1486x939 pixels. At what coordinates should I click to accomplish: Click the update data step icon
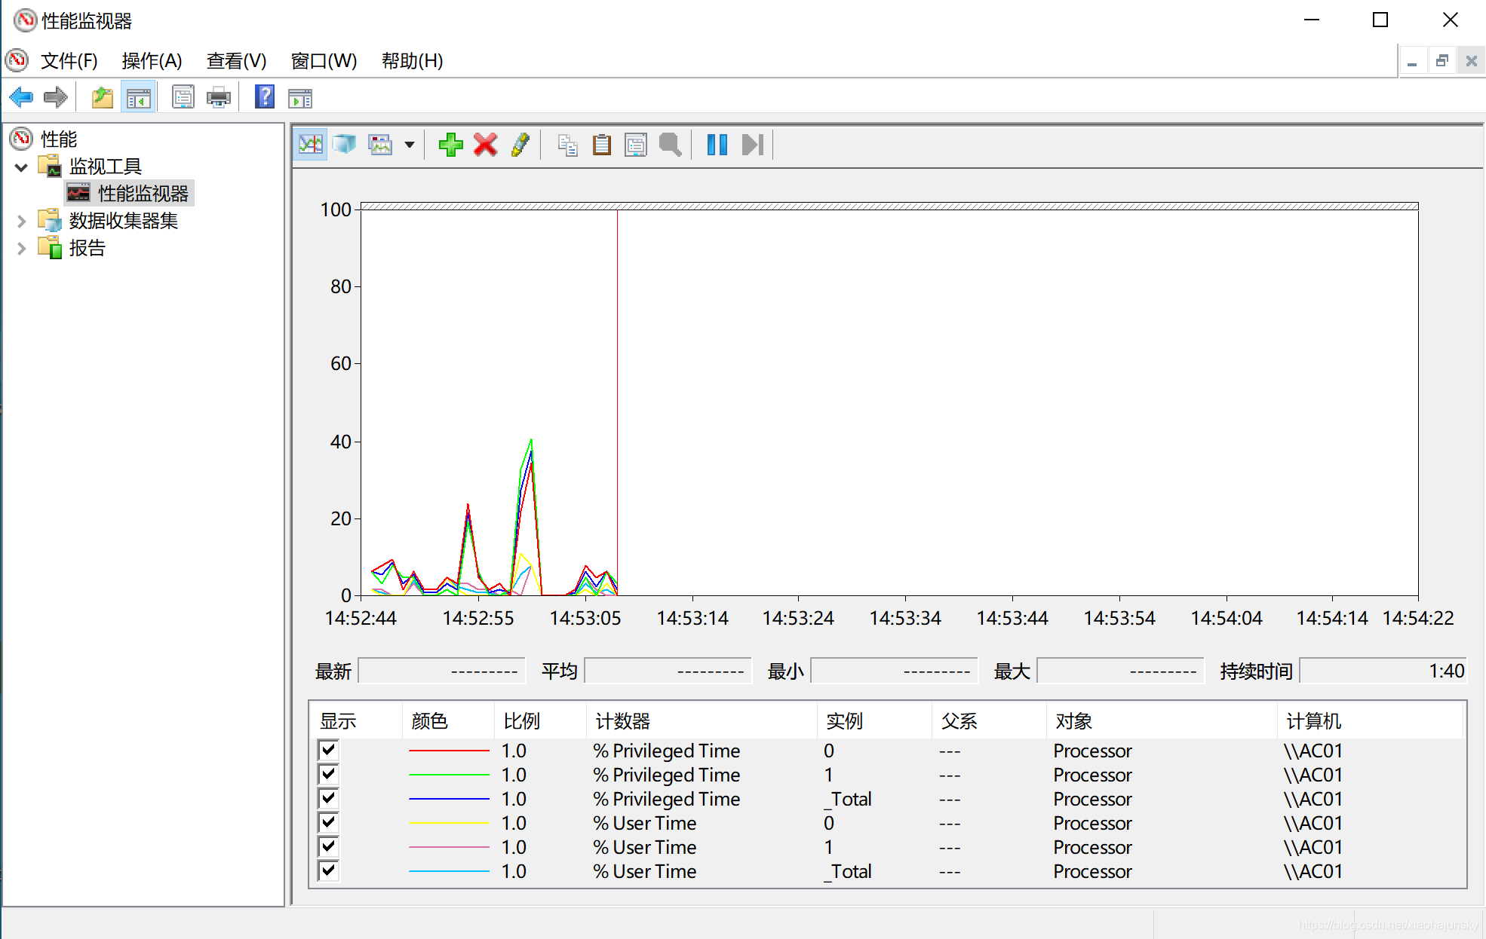click(753, 145)
